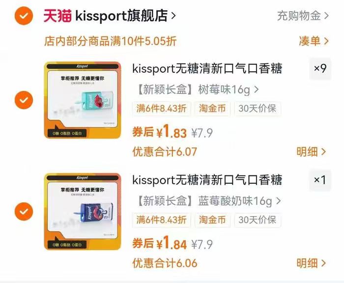Change the ×1 quantity of blueberry gum

coord(320,180)
